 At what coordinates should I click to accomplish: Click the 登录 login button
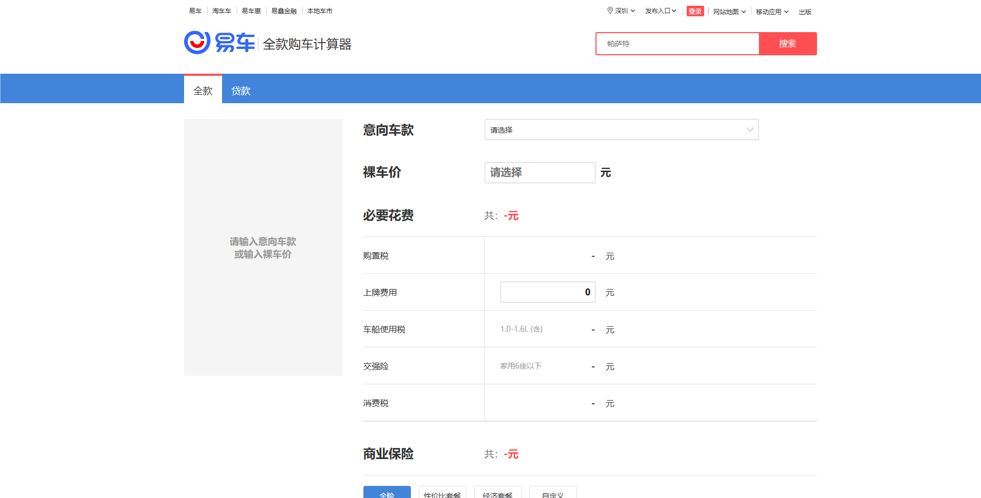click(695, 11)
